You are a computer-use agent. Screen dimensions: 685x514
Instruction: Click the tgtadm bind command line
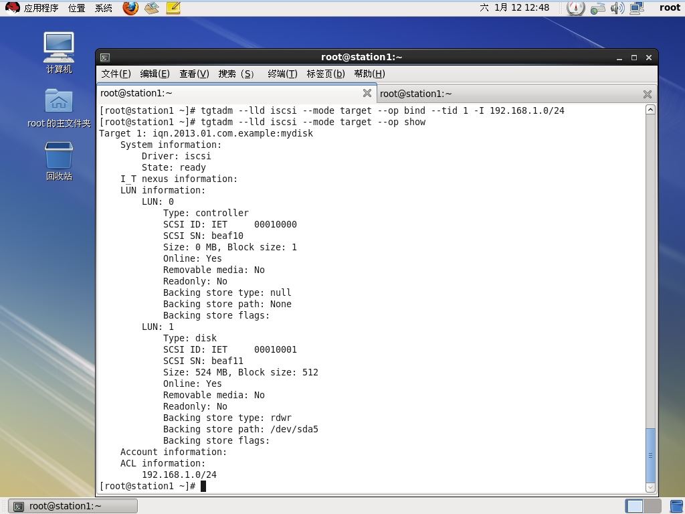(x=332, y=110)
